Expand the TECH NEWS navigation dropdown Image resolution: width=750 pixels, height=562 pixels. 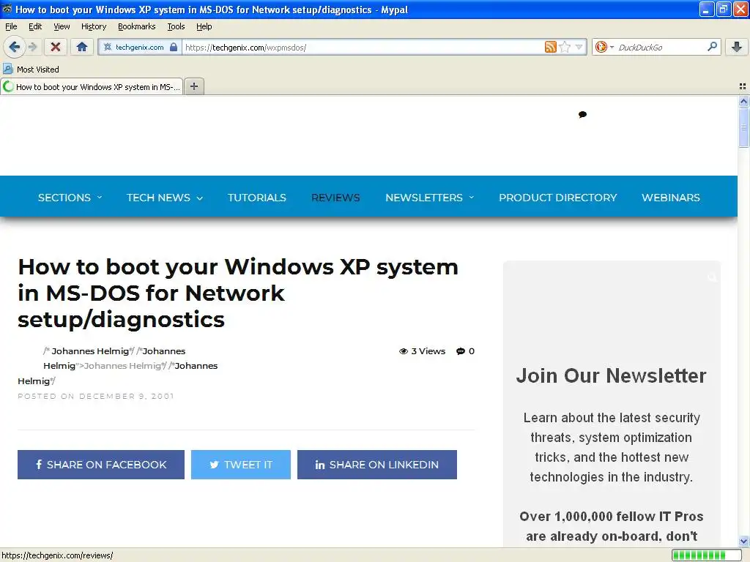tap(165, 198)
